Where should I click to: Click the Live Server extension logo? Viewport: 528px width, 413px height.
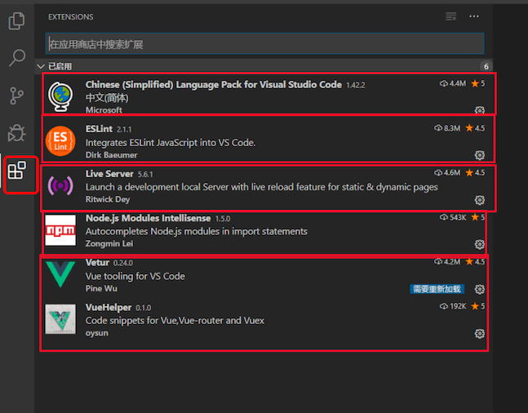[60, 185]
